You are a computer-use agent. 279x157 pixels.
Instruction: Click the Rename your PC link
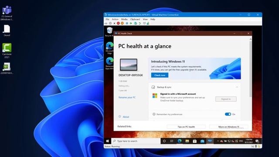click(x=127, y=97)
